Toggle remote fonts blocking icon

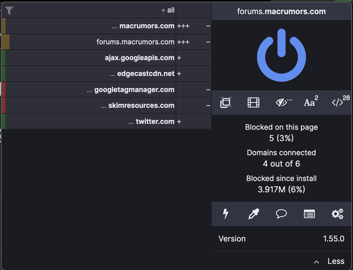pos(310,103)
